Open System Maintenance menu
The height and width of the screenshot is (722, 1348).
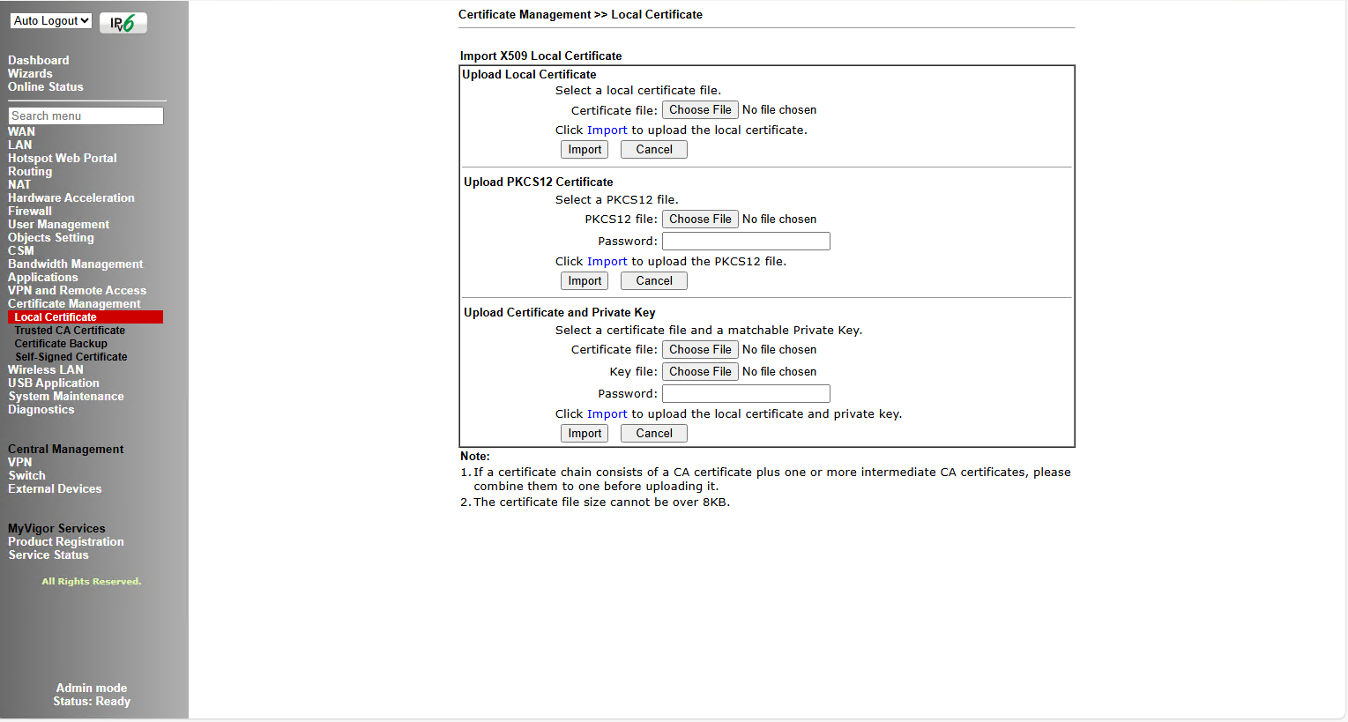pyautogui.click(x=66, y=396)
